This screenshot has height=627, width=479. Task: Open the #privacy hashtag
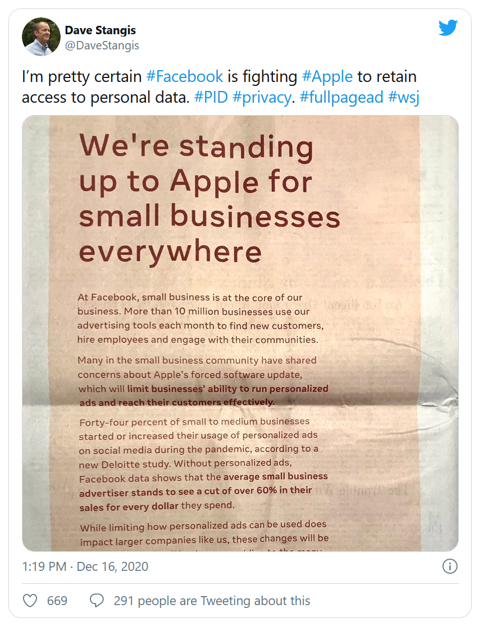click(x=262, y=97)
